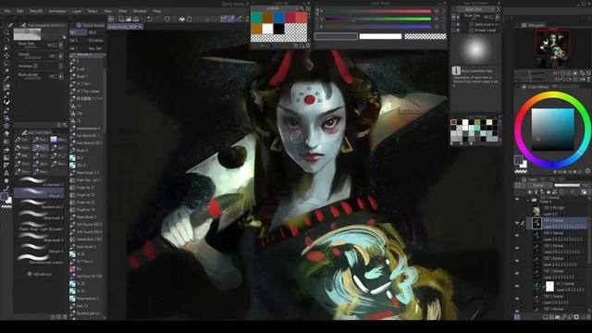
Task: Open the Hardness options button
Action: pos(61,66)
